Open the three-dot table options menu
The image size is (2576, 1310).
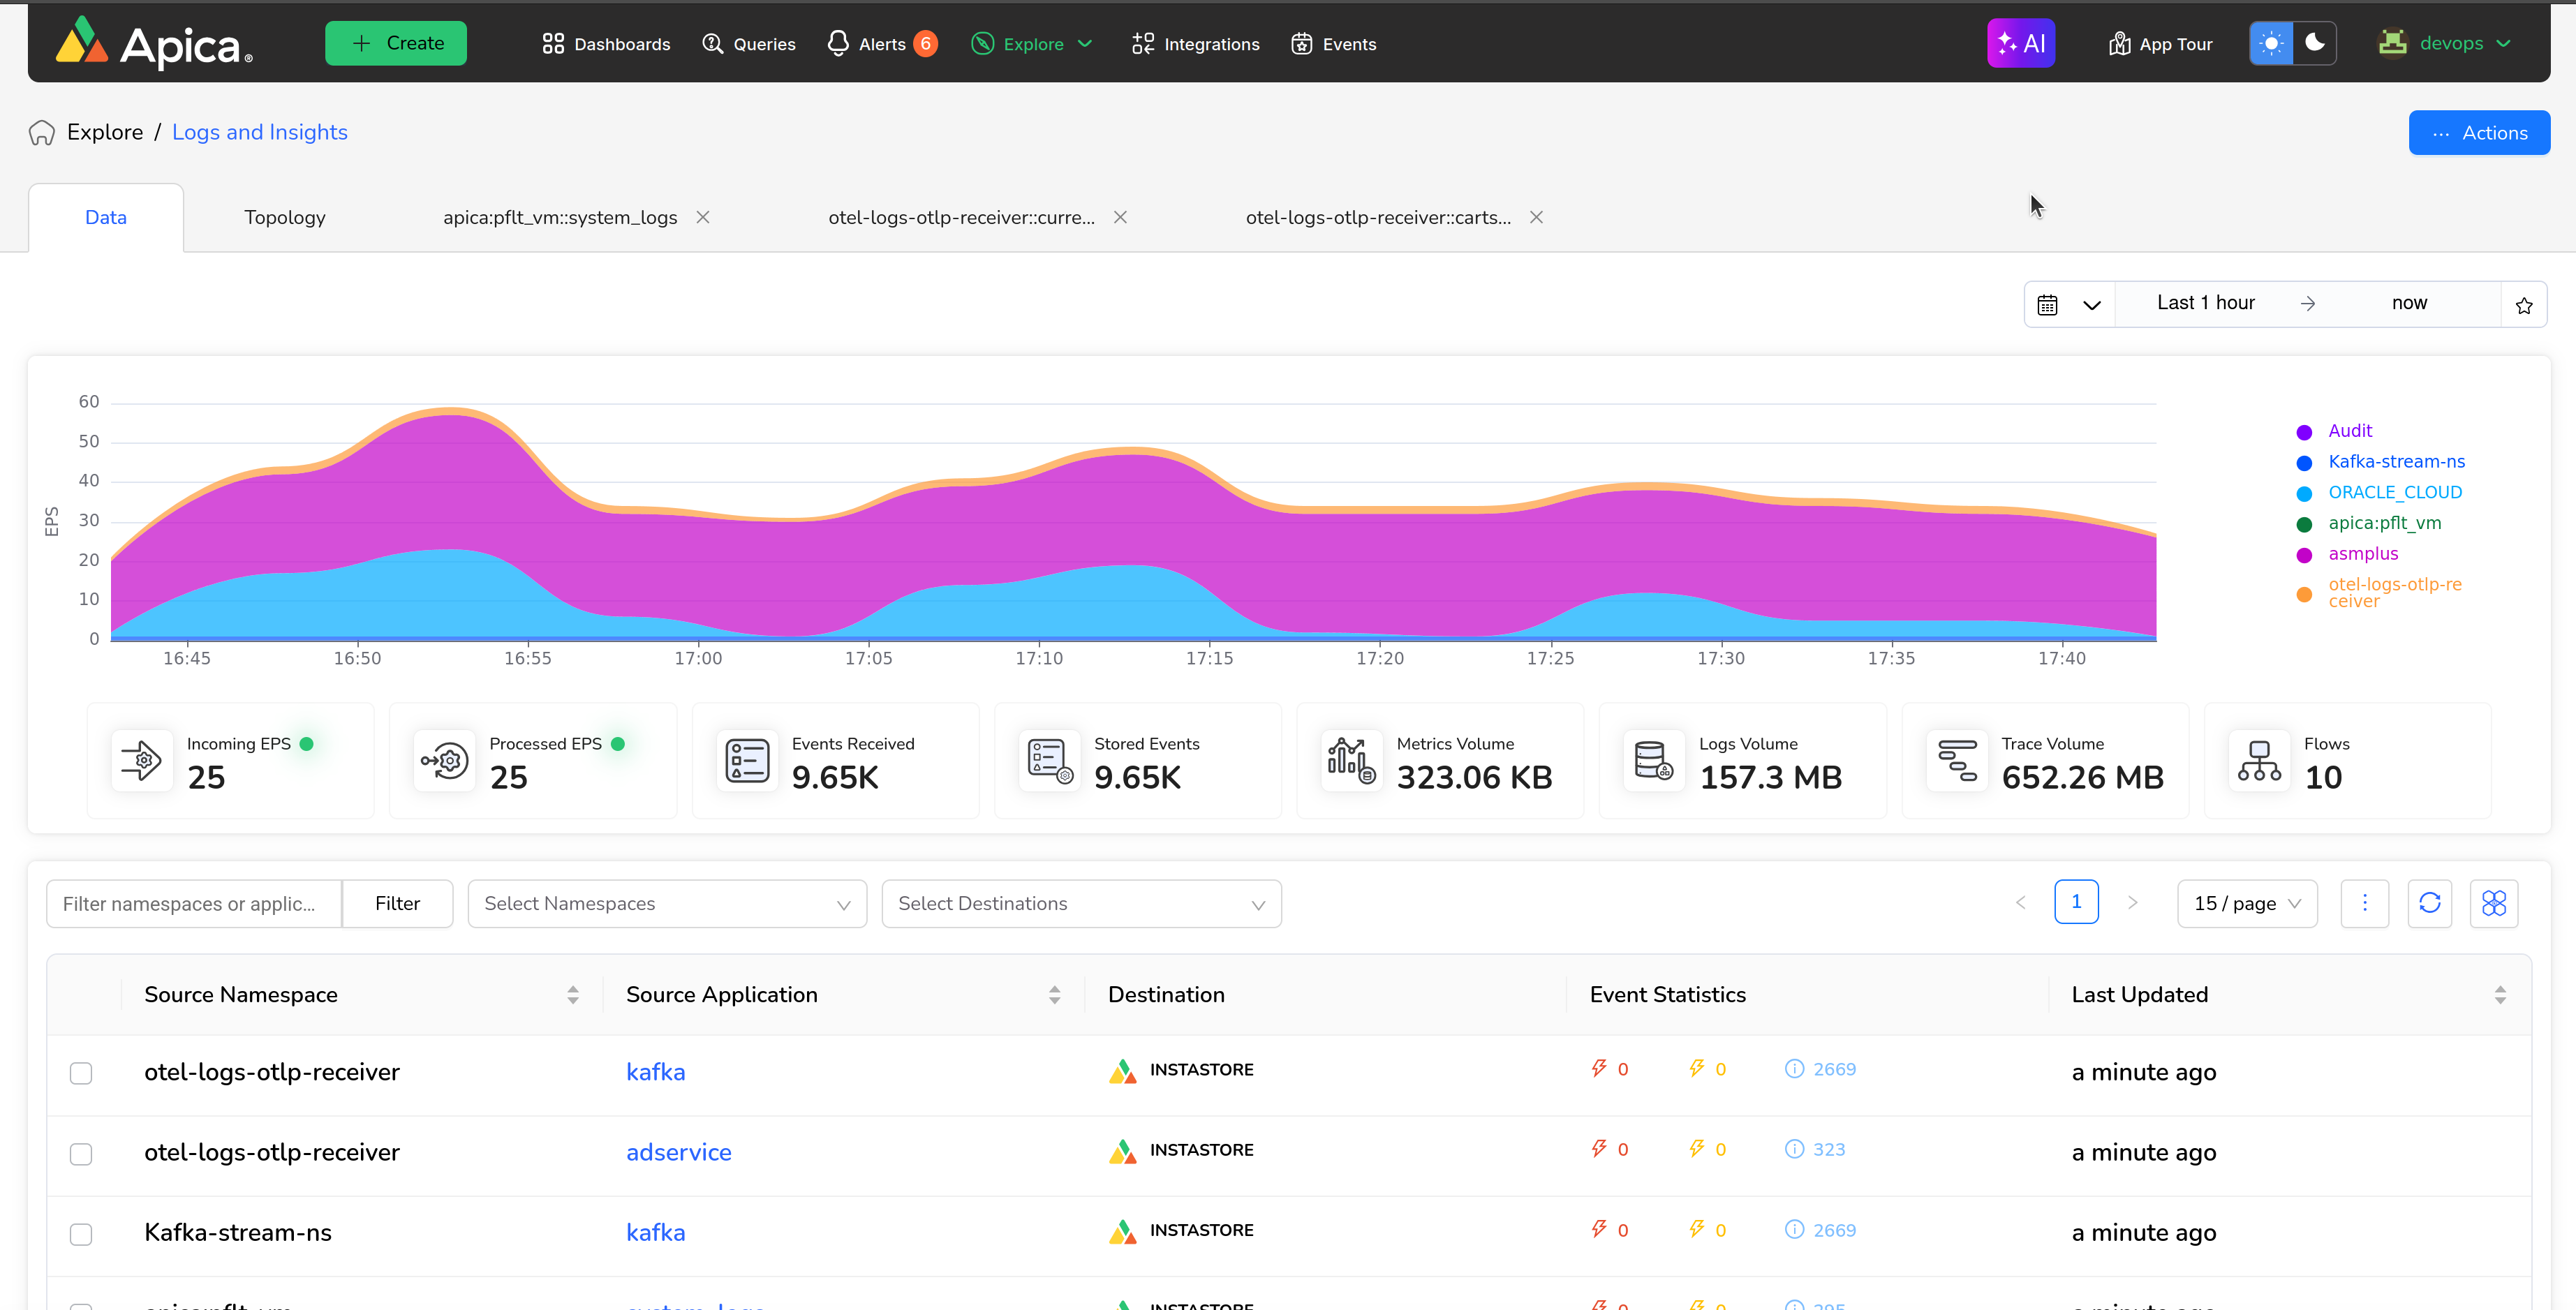click(x=2364, y=903)
